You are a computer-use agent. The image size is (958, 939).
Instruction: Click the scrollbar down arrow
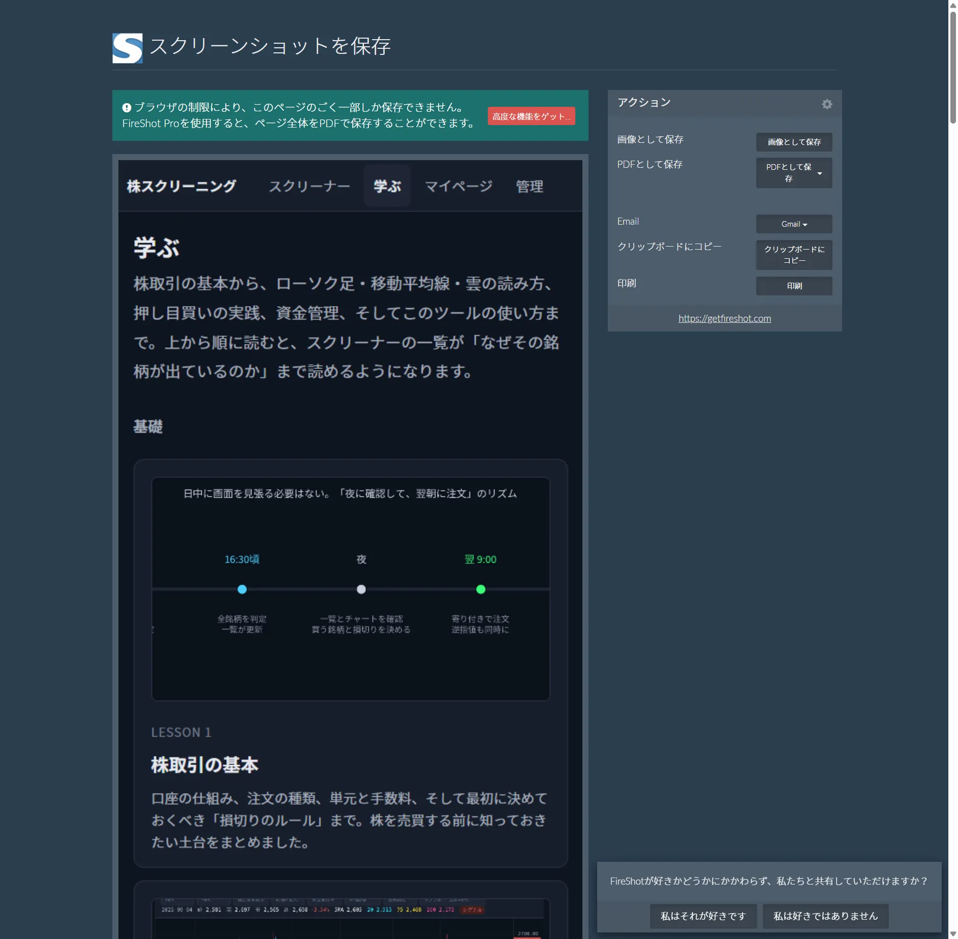click(x=953, y=934)
